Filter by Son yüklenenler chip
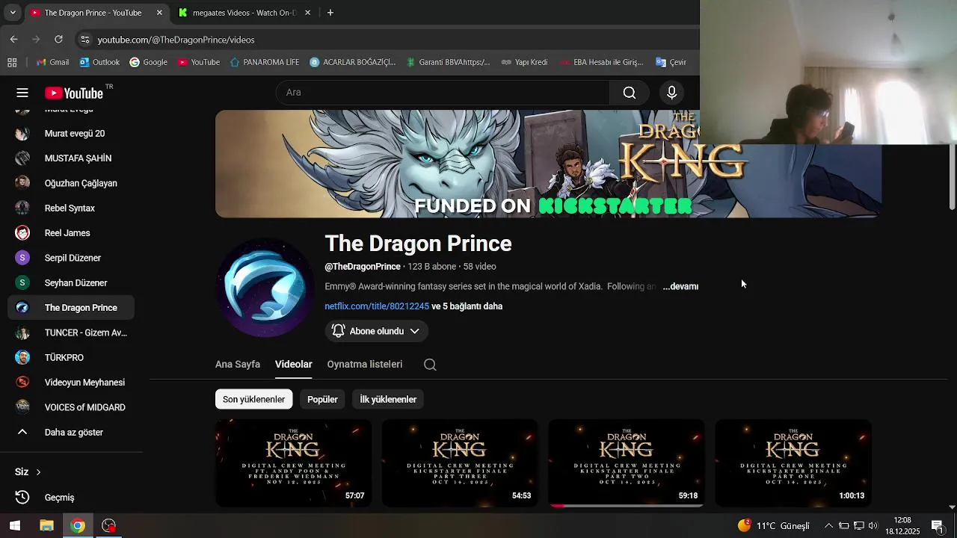The width and height of the screenshot is (957, 538). coord(253,399)
